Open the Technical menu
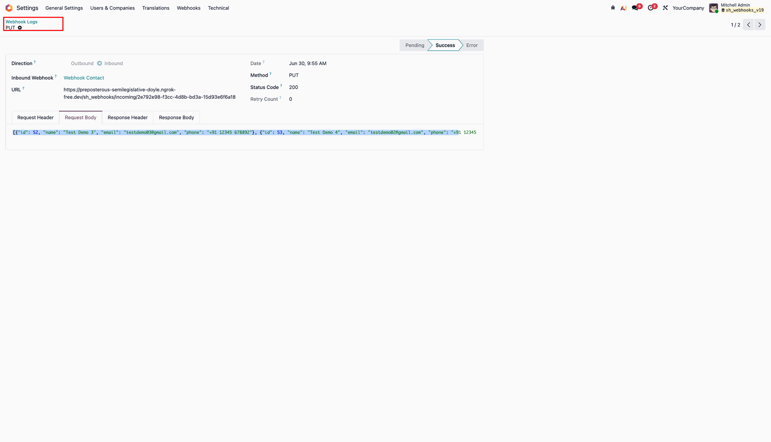Viewport: 771px width, 442px height. pos(218,8)
